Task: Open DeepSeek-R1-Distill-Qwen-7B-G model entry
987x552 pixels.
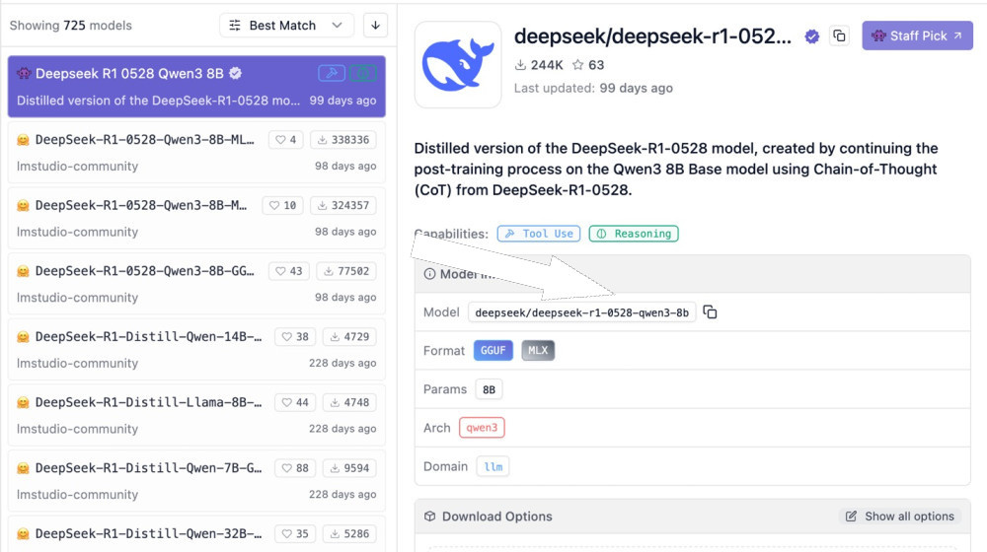Action: [x=196, y=480]
